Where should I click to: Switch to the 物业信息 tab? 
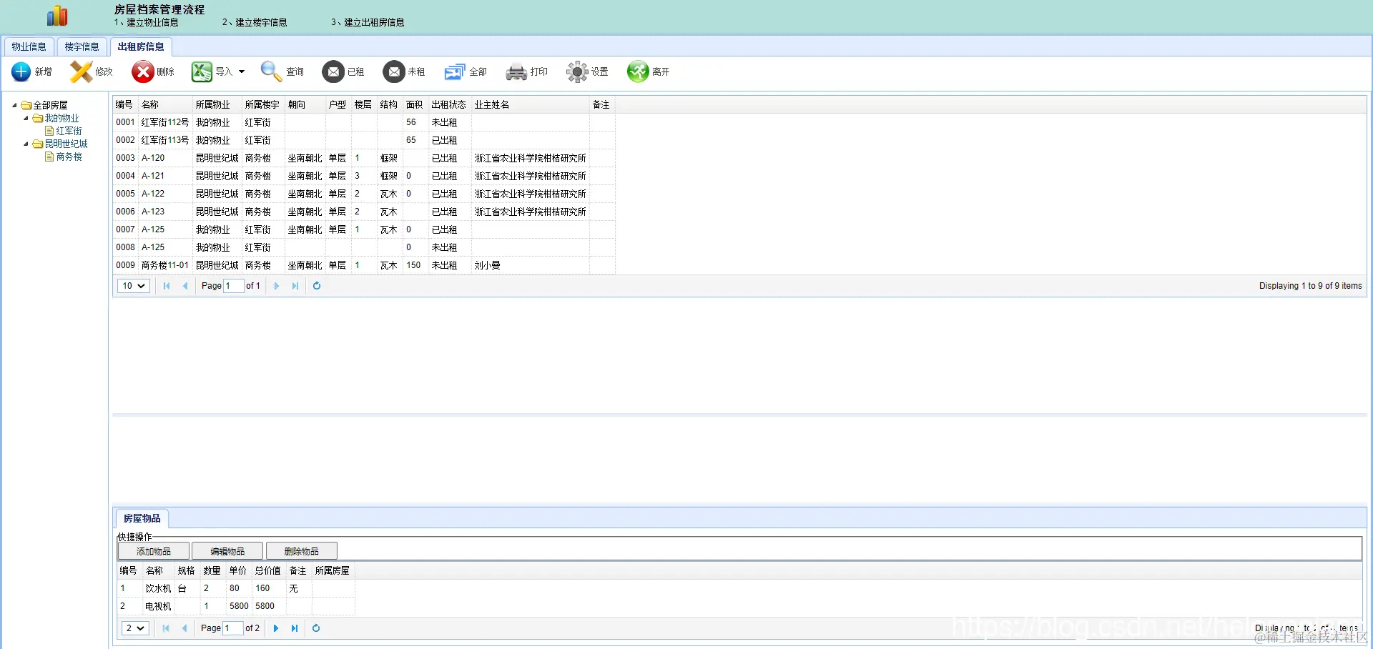pyautogui.click(x=29, y=46)
